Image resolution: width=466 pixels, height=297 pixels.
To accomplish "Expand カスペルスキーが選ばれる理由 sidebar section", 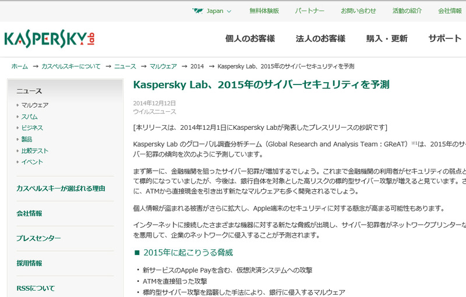I will pyautogui.click(x=61, y=188).
